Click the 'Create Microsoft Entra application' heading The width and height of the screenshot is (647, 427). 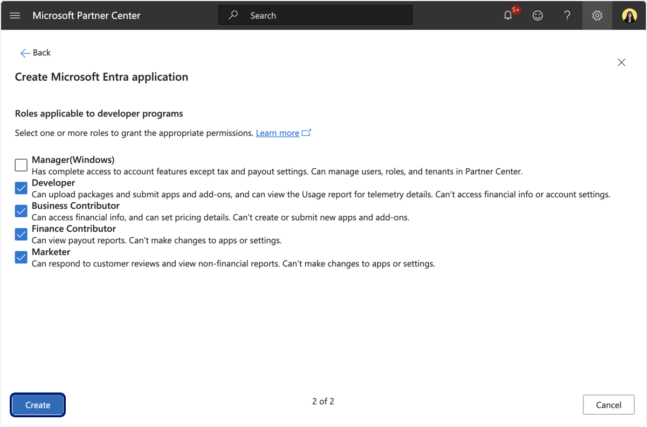point(101,77)
